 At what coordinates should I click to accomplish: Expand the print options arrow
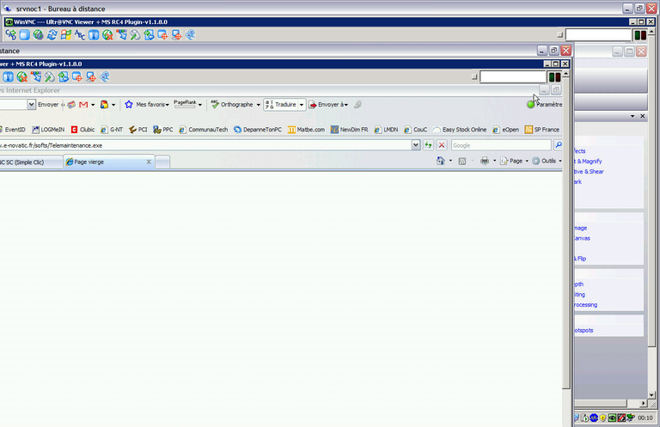pyautogui.click(x=495, y=161)
